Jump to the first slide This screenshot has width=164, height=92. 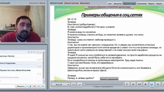click(133, 84)
